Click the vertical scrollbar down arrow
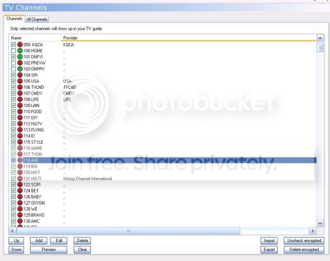 coord(320,223)
